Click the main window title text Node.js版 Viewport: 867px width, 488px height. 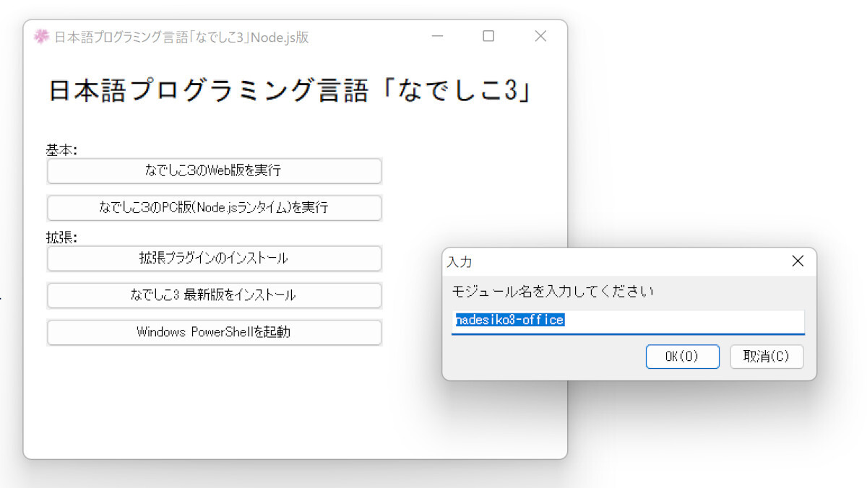pos(280,38)
